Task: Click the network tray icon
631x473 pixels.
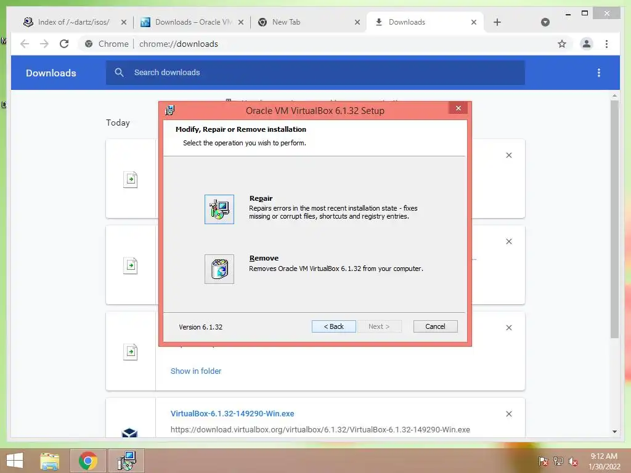Action: 558,461
